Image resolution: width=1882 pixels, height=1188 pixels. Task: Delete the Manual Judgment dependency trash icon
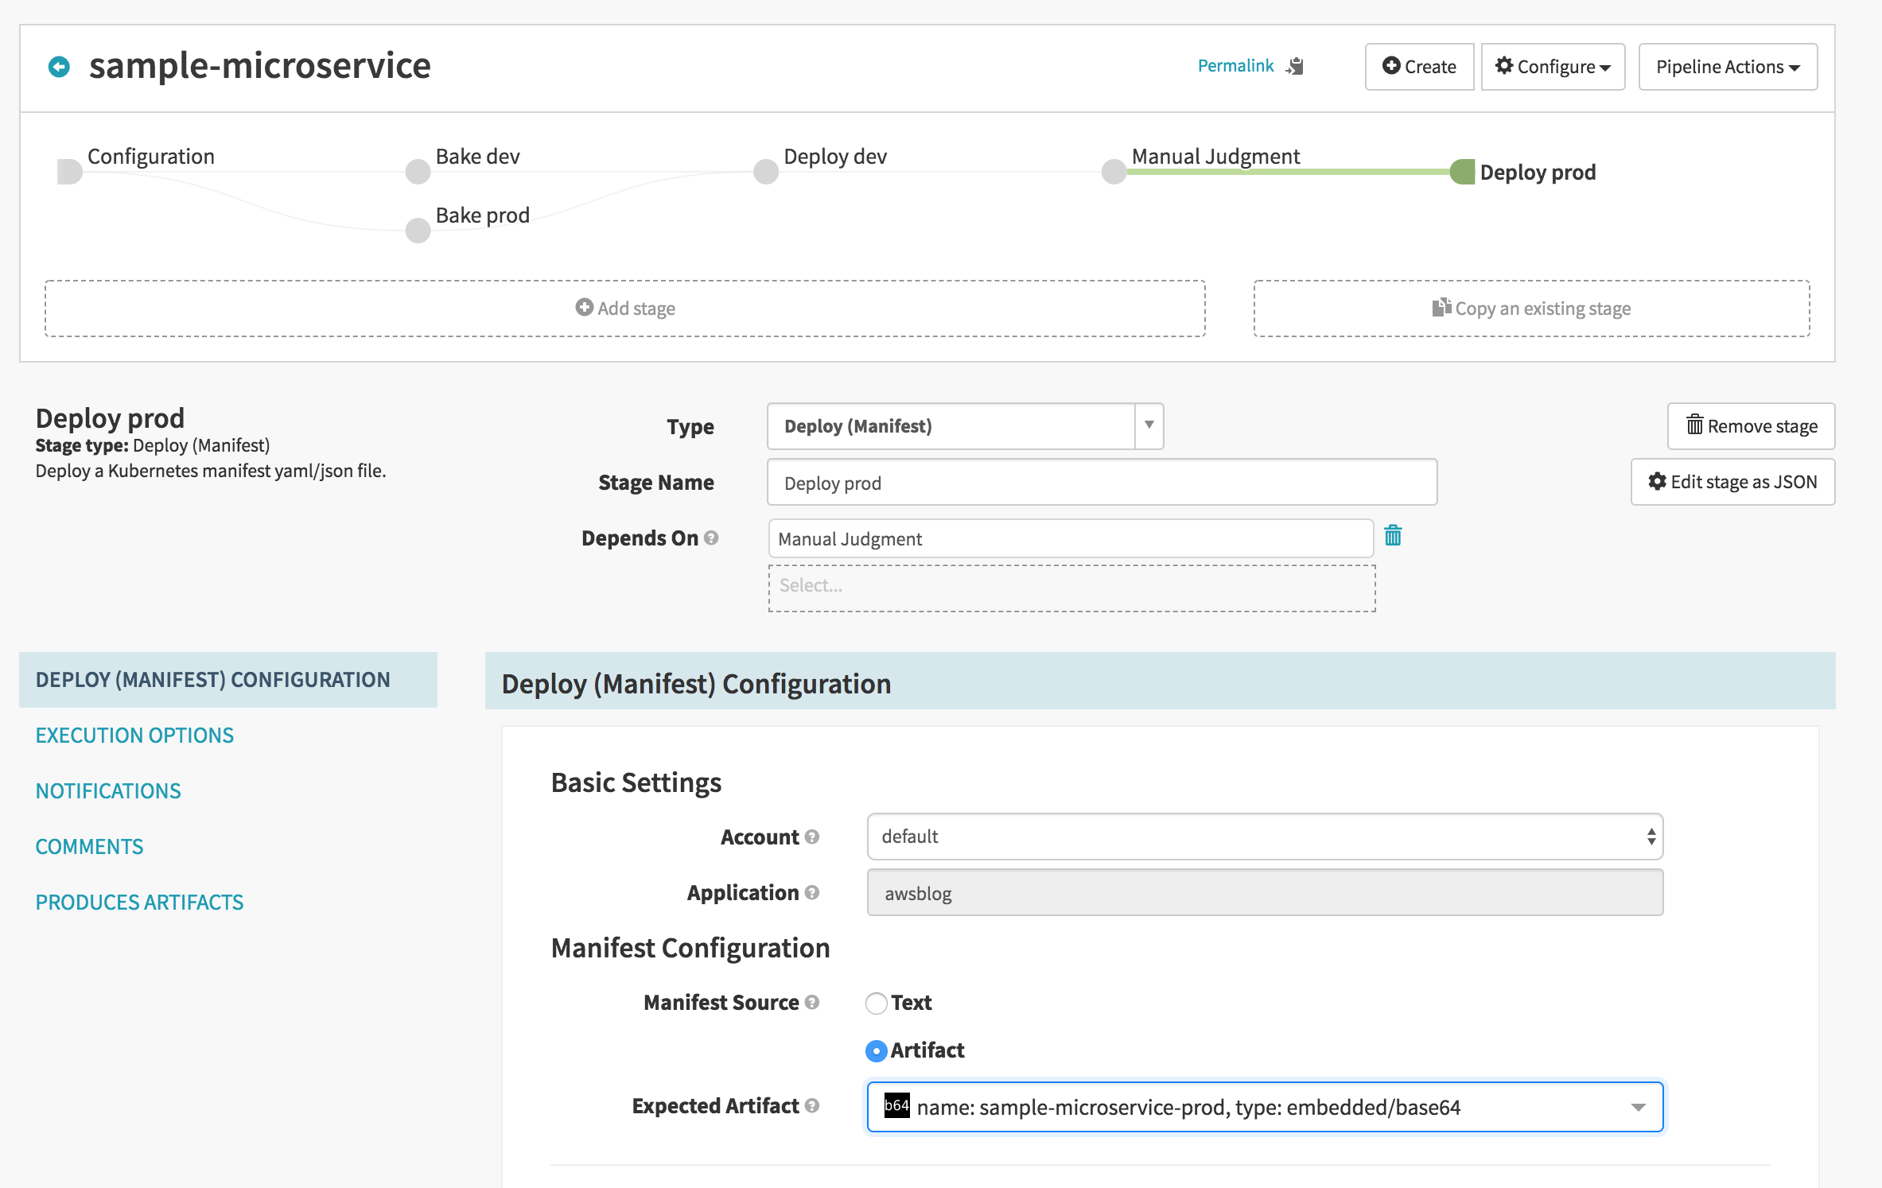coord(1393,536)
